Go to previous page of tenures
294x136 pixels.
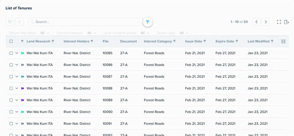(256, 22)
